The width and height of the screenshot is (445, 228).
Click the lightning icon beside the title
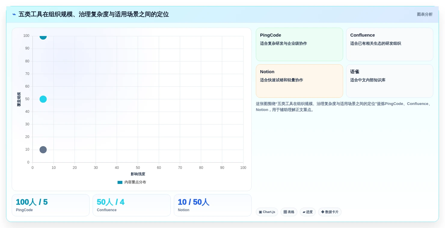click(x=14, y=14)
